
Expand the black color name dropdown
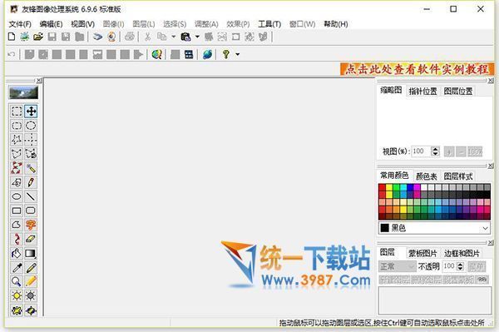485,228
